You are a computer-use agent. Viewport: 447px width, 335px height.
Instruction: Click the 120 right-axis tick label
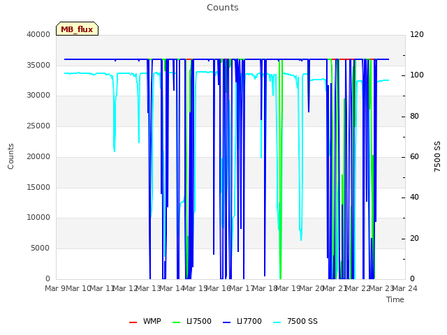pos(417,34)
